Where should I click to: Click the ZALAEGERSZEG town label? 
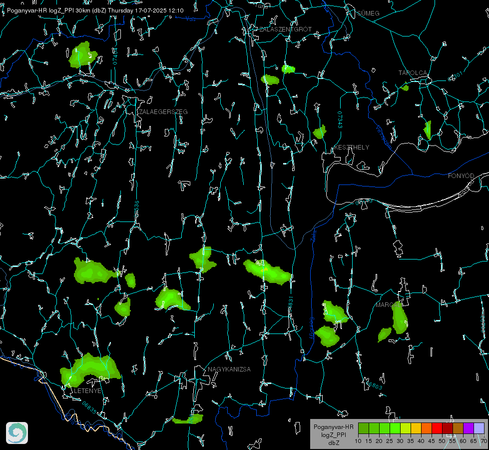coord(163,112)
